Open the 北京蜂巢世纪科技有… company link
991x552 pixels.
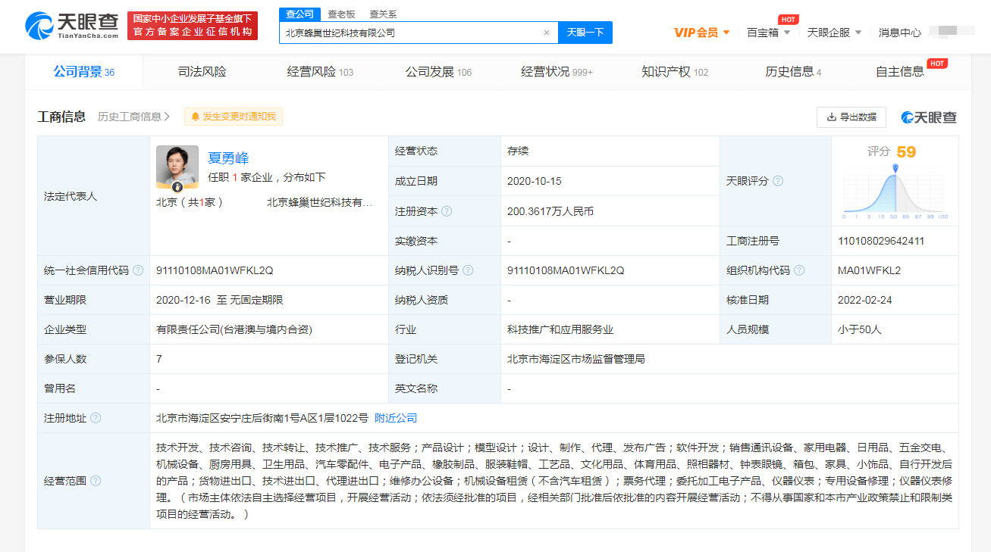click(x=319, y=202)
